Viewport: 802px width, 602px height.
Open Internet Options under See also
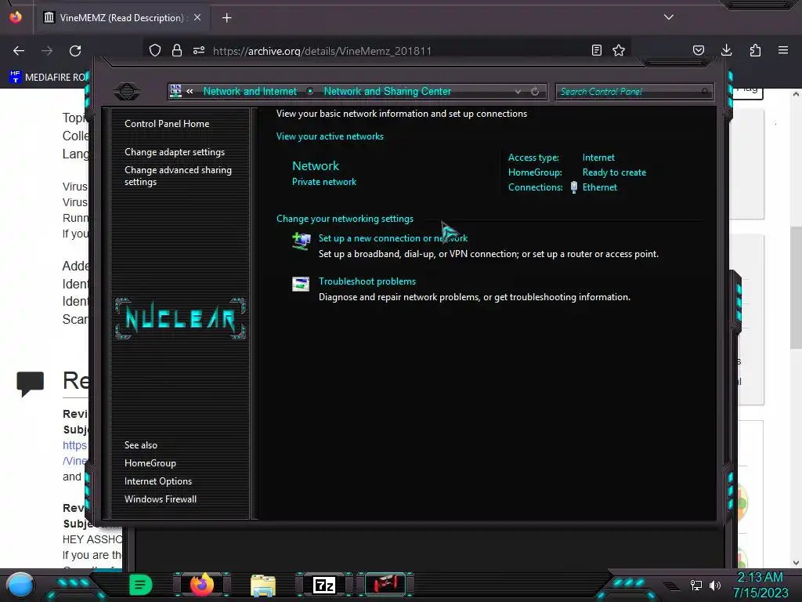pyautogui.click(x=158, y=481)
